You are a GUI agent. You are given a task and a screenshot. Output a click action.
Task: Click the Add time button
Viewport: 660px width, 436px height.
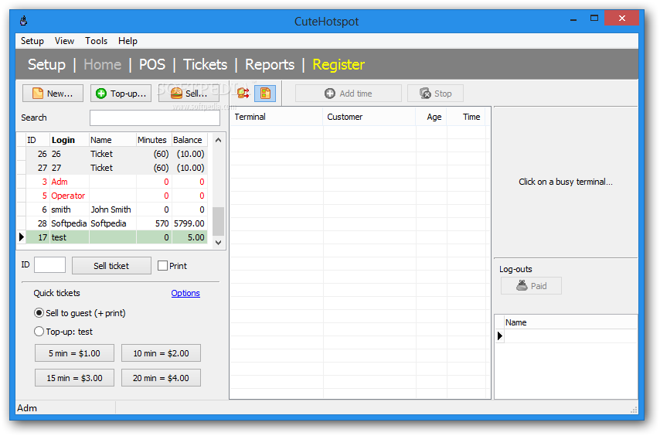click(348, 94)
